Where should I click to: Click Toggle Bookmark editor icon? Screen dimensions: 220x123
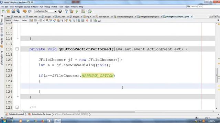coord(74,20)
